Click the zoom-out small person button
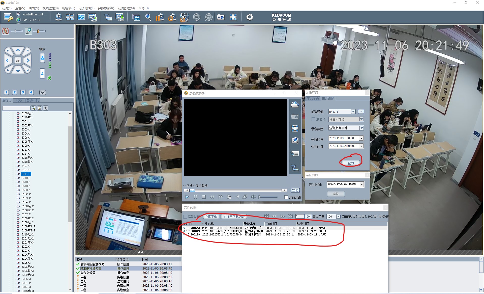This screenshot has width=484, height=294. (42, 73)
